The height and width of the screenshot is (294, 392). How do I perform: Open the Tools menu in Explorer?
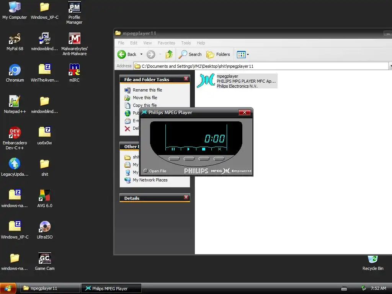pos(186,43)
